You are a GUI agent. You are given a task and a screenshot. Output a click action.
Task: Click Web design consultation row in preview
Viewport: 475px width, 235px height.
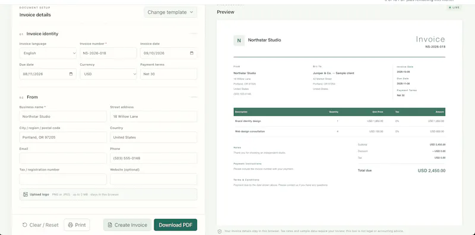click(x=339, y=131)
